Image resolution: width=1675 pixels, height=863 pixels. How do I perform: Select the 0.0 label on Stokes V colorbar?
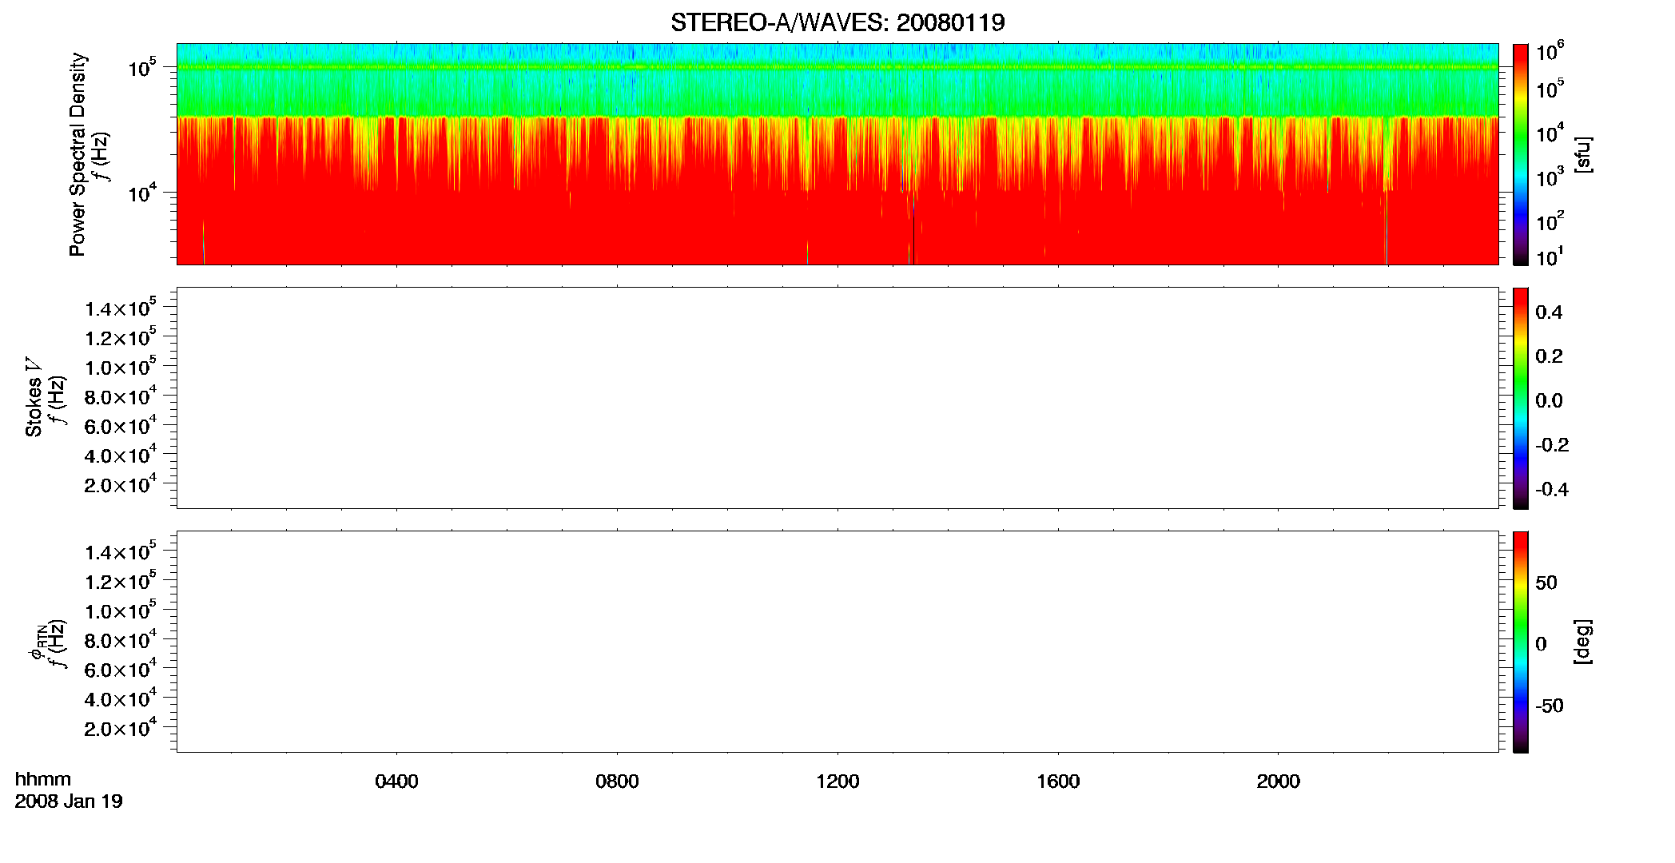pyautogui.click(x=1549, y=401)
